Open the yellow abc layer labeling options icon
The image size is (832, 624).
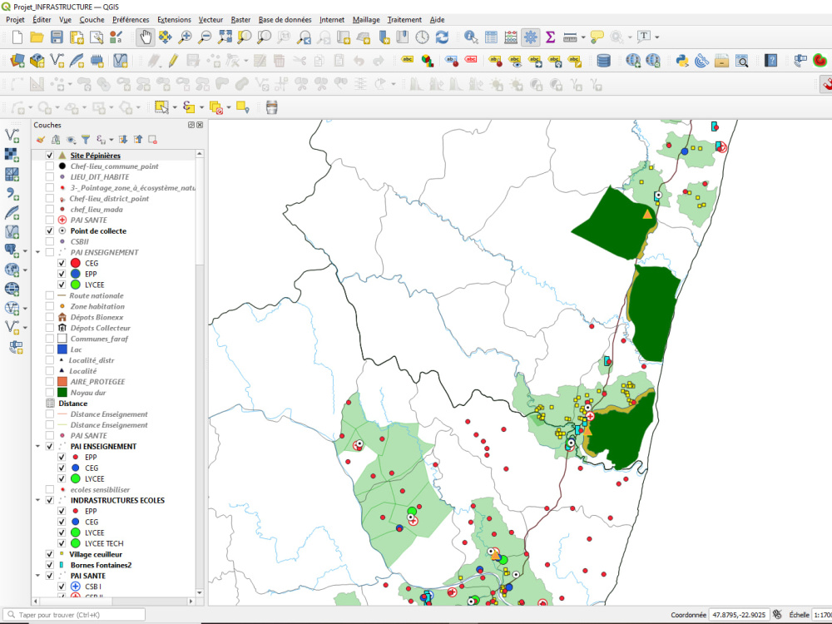click(407, 60)
